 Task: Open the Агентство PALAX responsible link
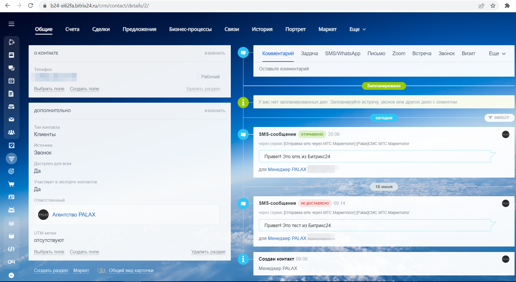(x=74, y=215)
